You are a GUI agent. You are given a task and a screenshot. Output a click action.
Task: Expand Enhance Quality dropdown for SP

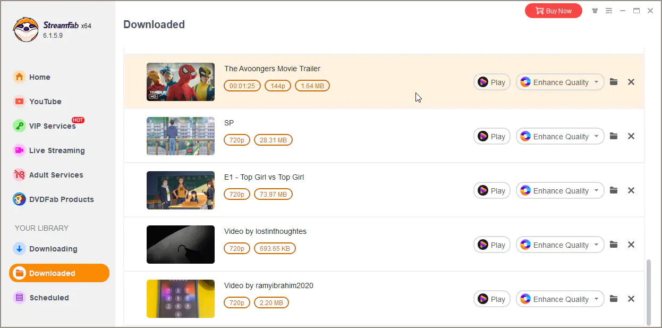point(596,136)
